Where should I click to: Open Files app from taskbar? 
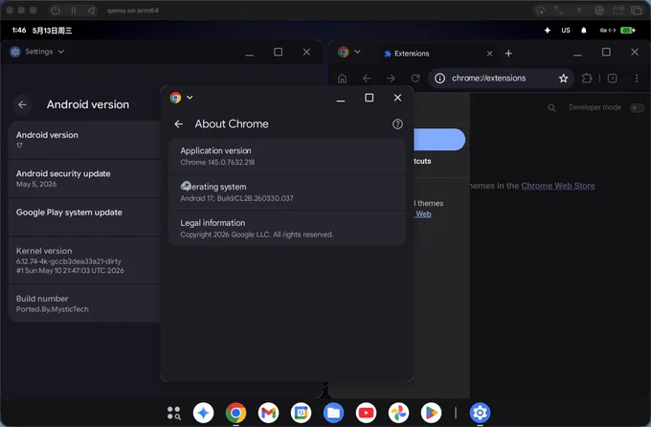333,413
